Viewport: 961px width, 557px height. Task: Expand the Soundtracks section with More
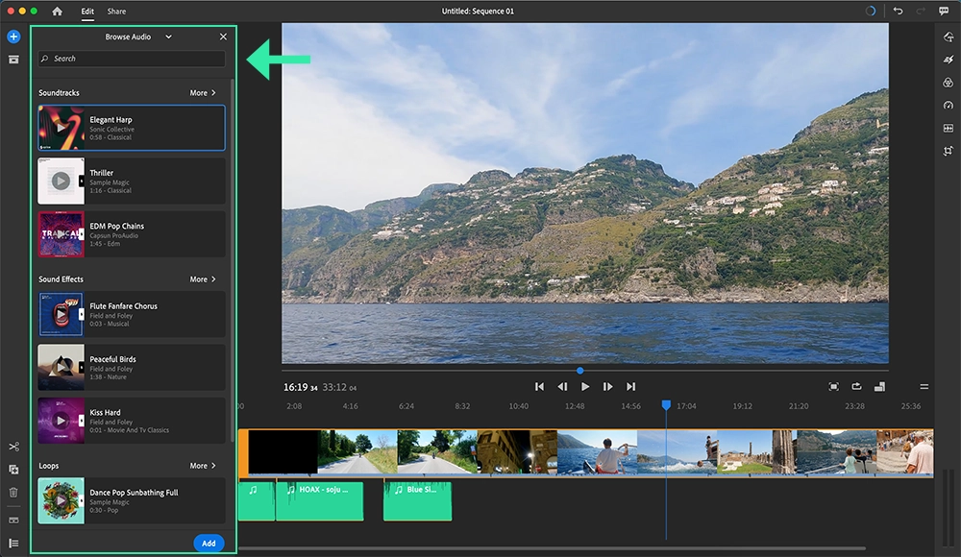point(203,92)
